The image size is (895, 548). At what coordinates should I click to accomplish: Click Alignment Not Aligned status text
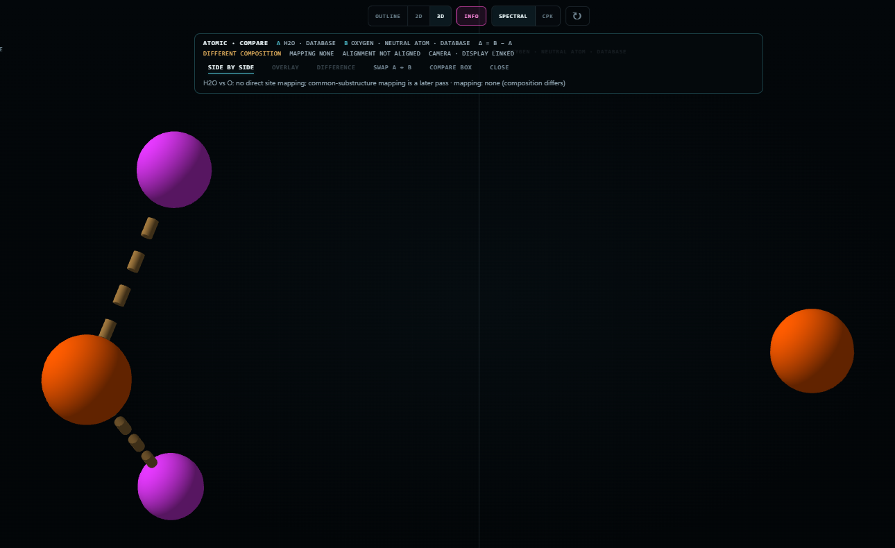tap(381, 53)
